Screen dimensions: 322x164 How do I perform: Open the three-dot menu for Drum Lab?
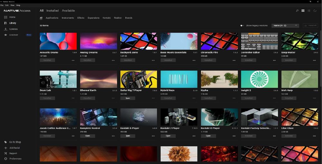tap(73, 98)
